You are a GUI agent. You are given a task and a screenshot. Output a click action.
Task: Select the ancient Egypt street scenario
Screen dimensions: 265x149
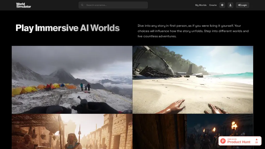tap(72, 132)
